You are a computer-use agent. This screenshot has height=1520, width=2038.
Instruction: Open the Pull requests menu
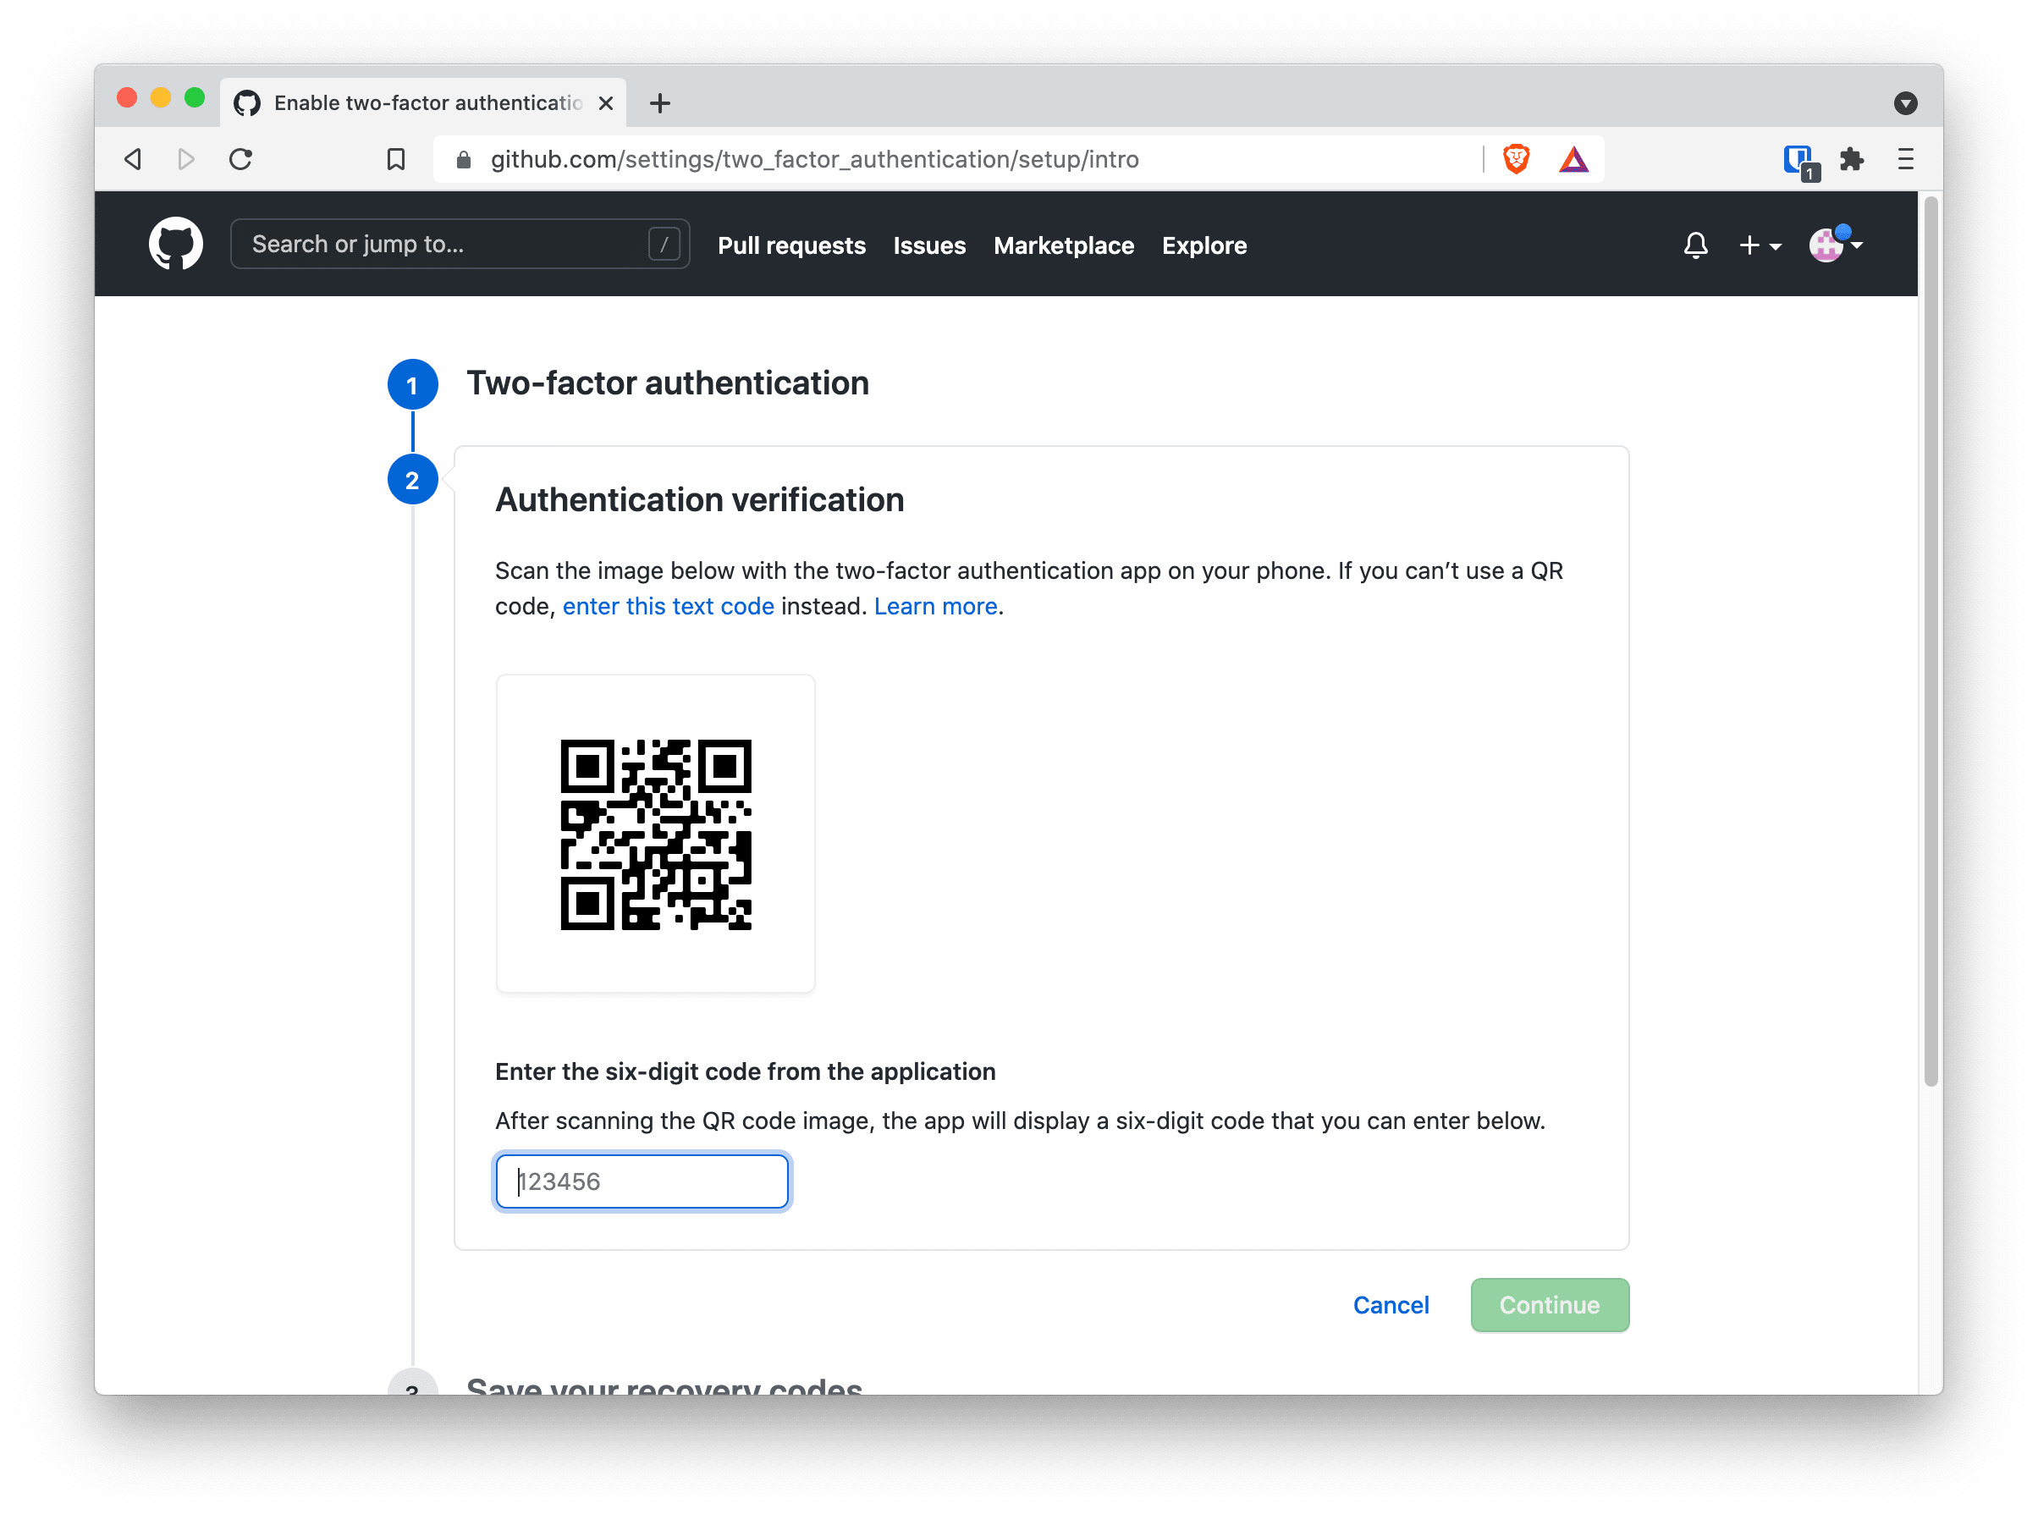pos(793,245)
